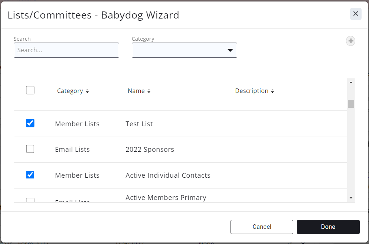Close the Lists/Committees dialog with X

355,14
